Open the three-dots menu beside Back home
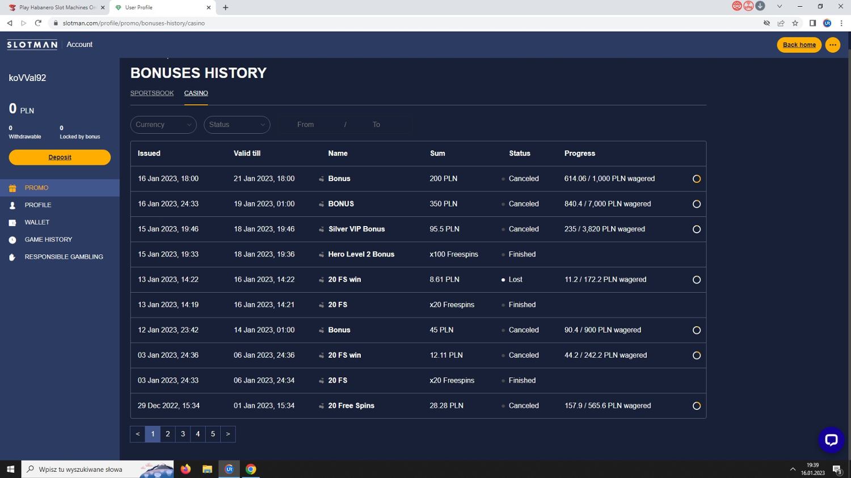Screen dimensions: 851x478 point(832,45)
